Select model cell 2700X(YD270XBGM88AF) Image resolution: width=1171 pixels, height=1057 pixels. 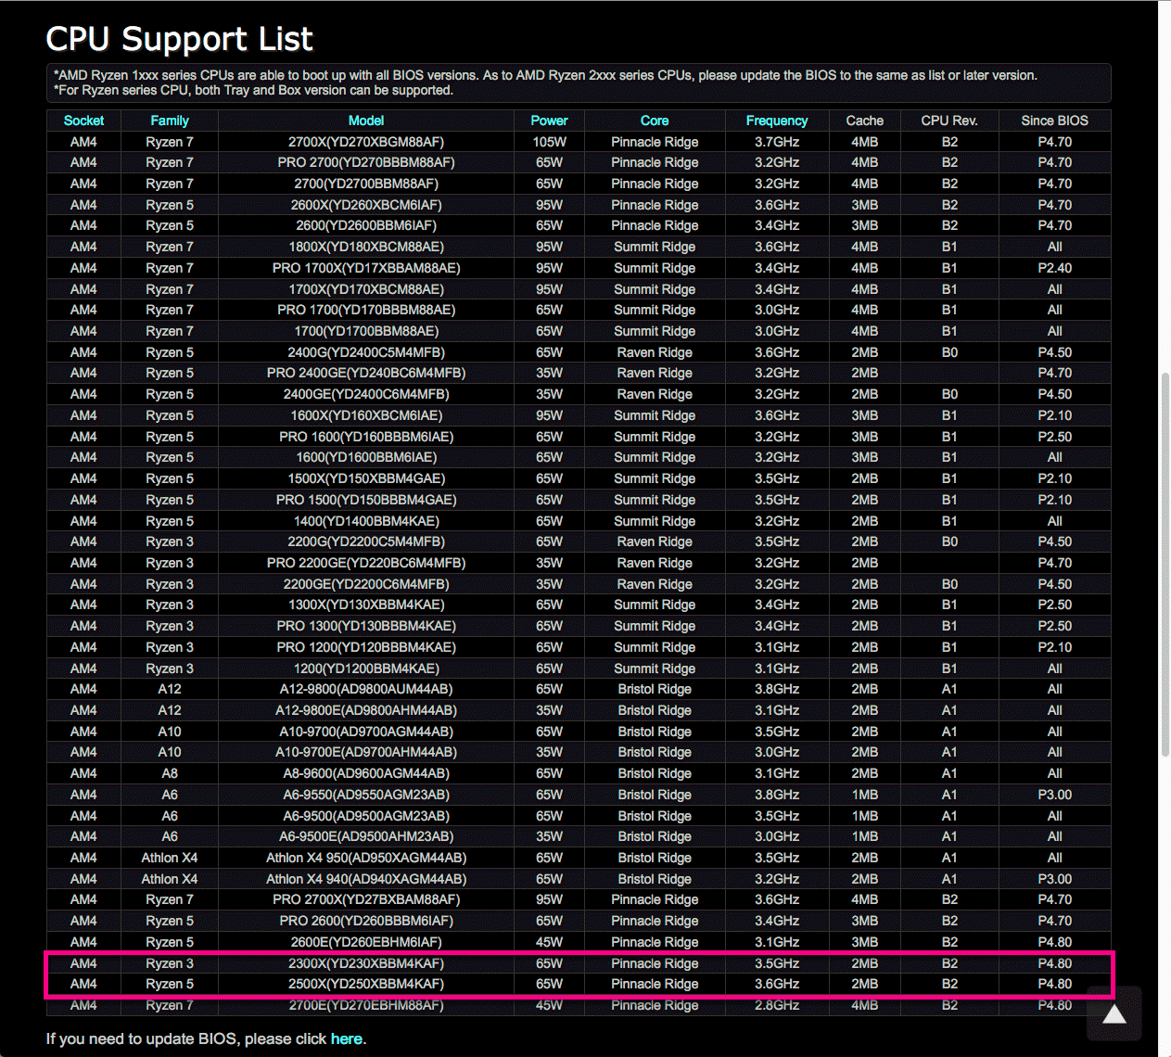366,142
